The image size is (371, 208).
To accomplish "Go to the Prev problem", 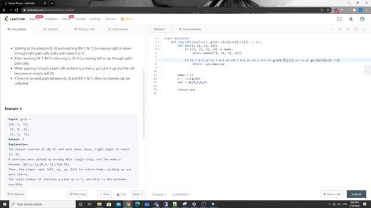I will tap(104, 194).
